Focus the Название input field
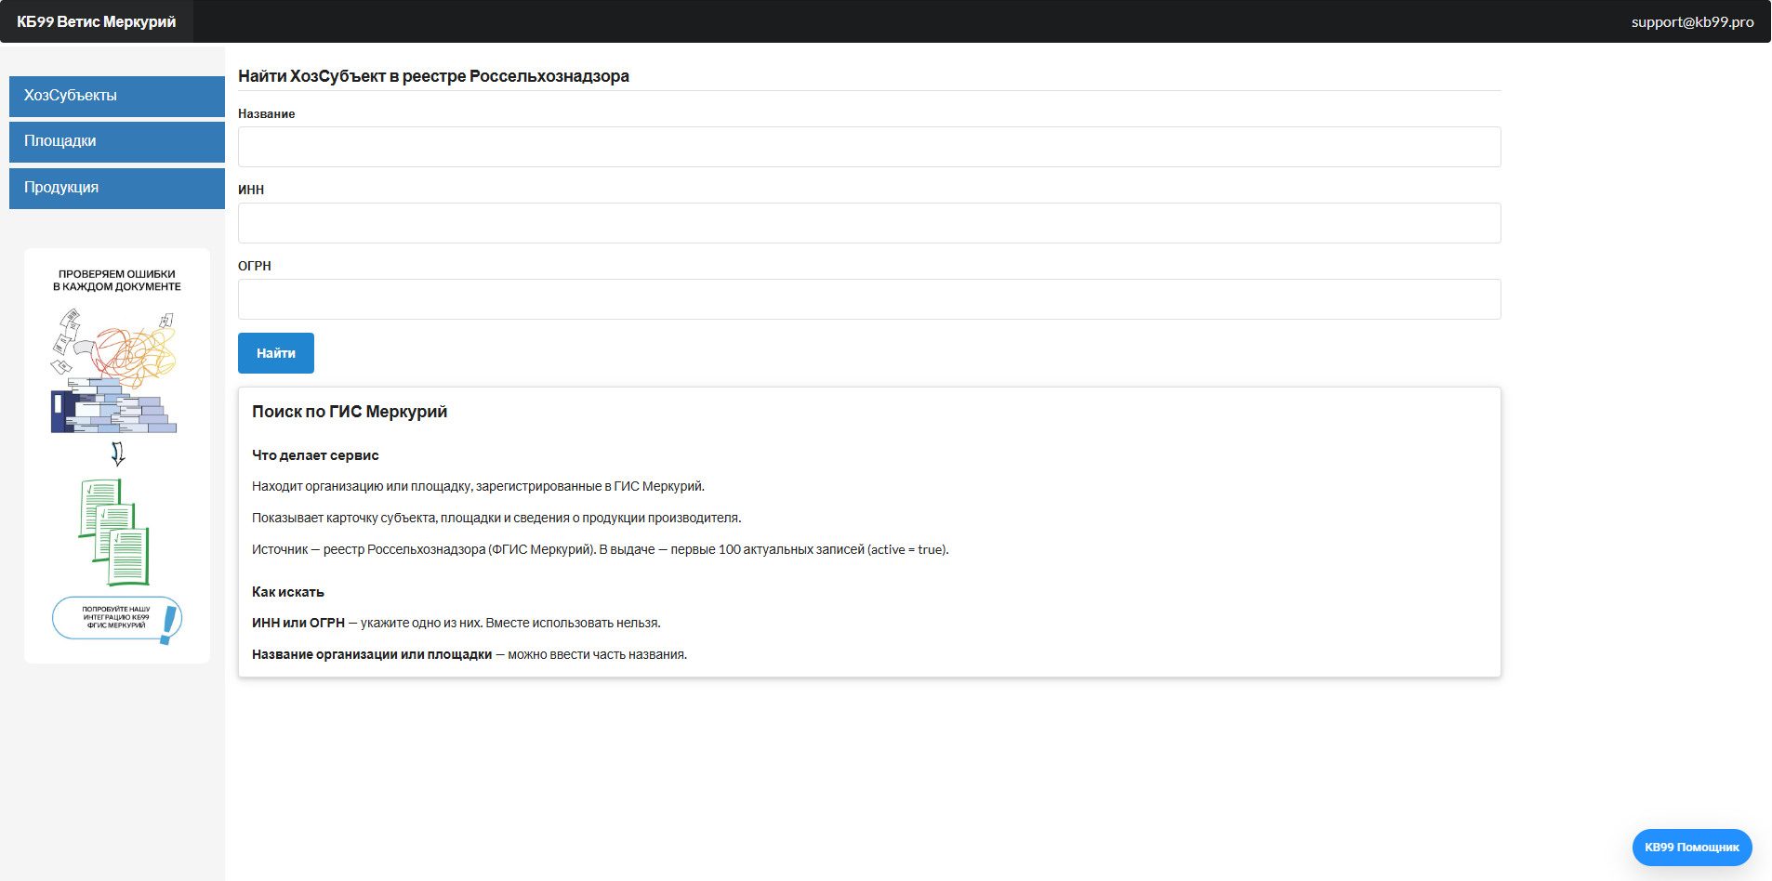 869,147
